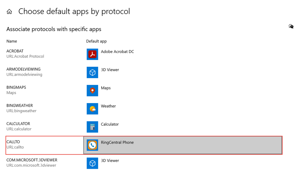
Task: Click the CALCULATOR protocol name
Action: (x=18, y=124)
